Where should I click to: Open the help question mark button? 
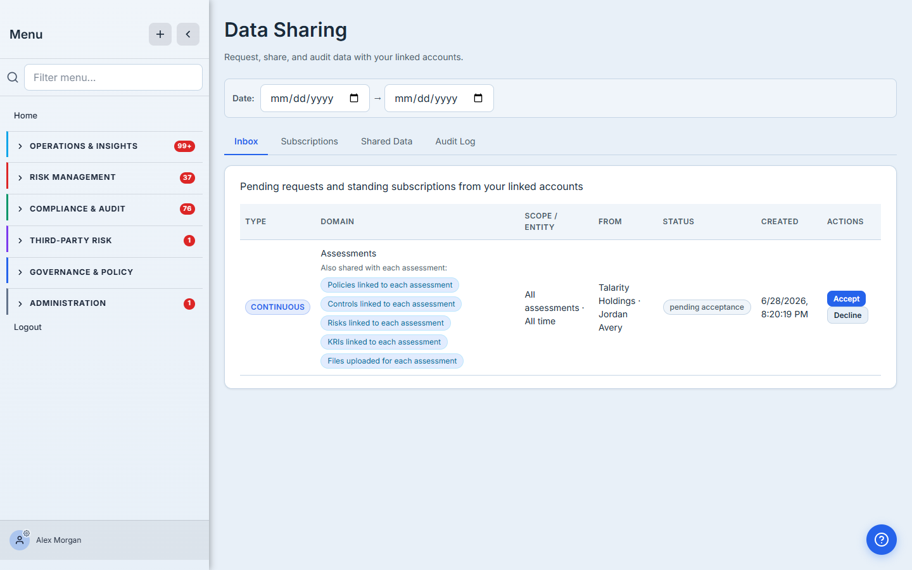click(x=882, y=540)
